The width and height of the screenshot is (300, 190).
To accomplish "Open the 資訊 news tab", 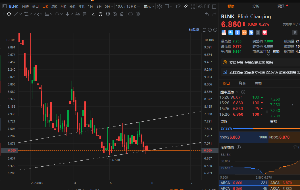I will point(281,6).
